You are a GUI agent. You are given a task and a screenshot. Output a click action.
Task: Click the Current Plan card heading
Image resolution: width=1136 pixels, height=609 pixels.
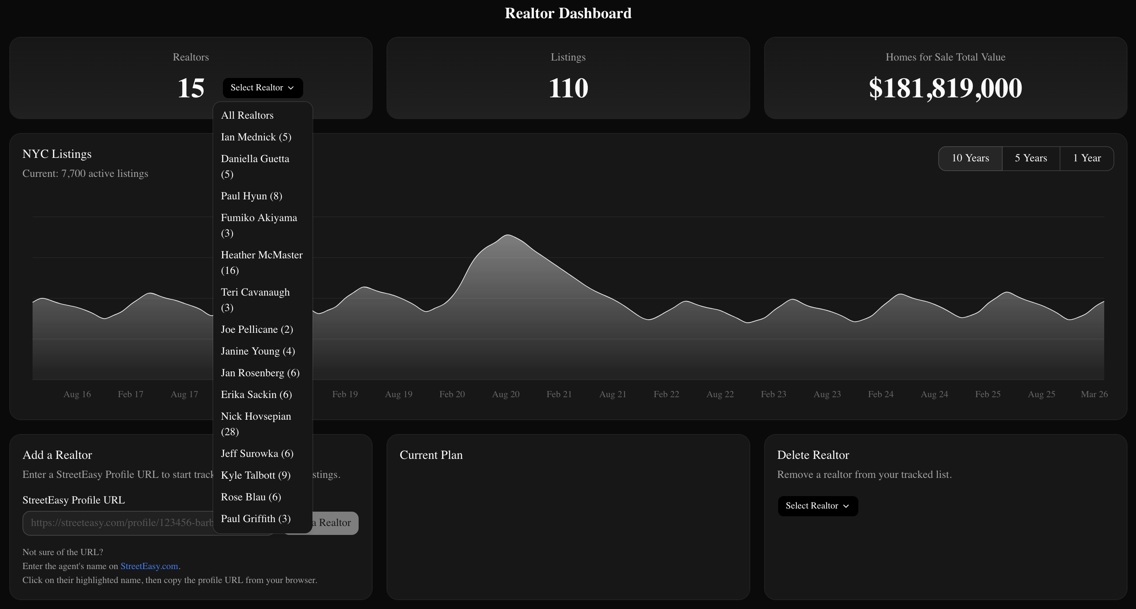(x=431, y=455)
